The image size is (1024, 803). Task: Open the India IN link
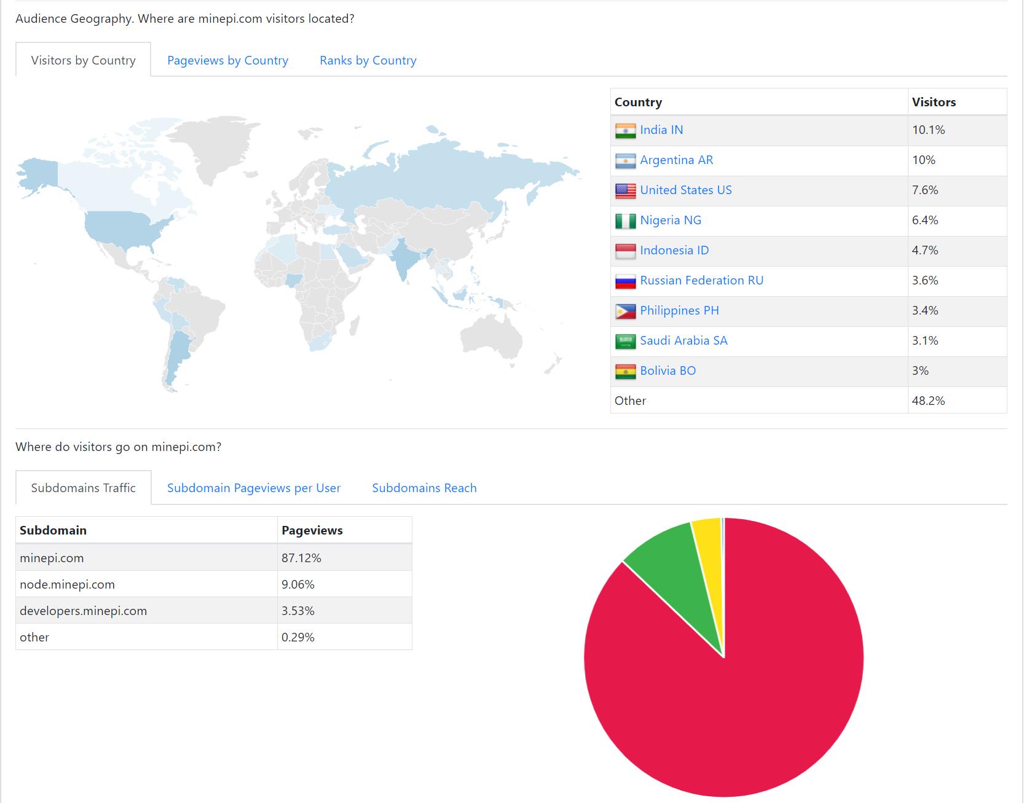(661, 130)
